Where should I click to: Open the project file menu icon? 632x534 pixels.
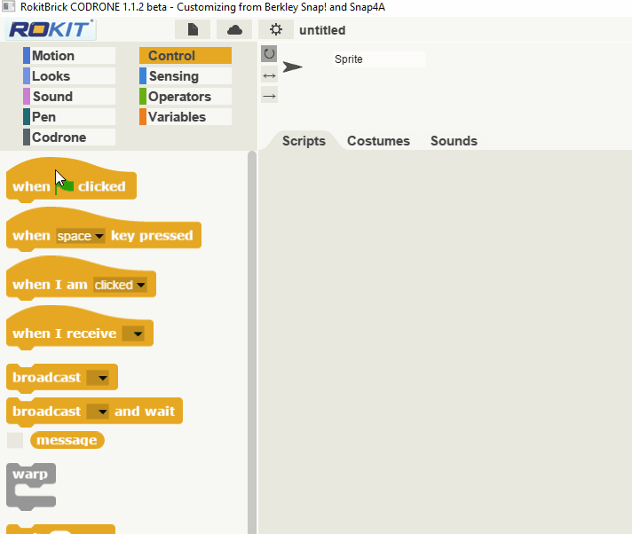[x=193, y=30]
